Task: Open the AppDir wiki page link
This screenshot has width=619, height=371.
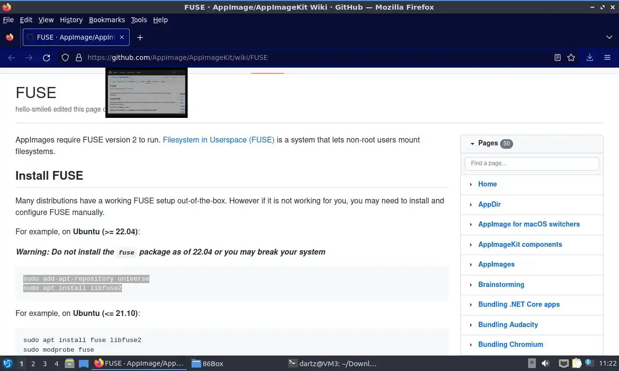Action: pyautogui.click(x=489, y=204)
